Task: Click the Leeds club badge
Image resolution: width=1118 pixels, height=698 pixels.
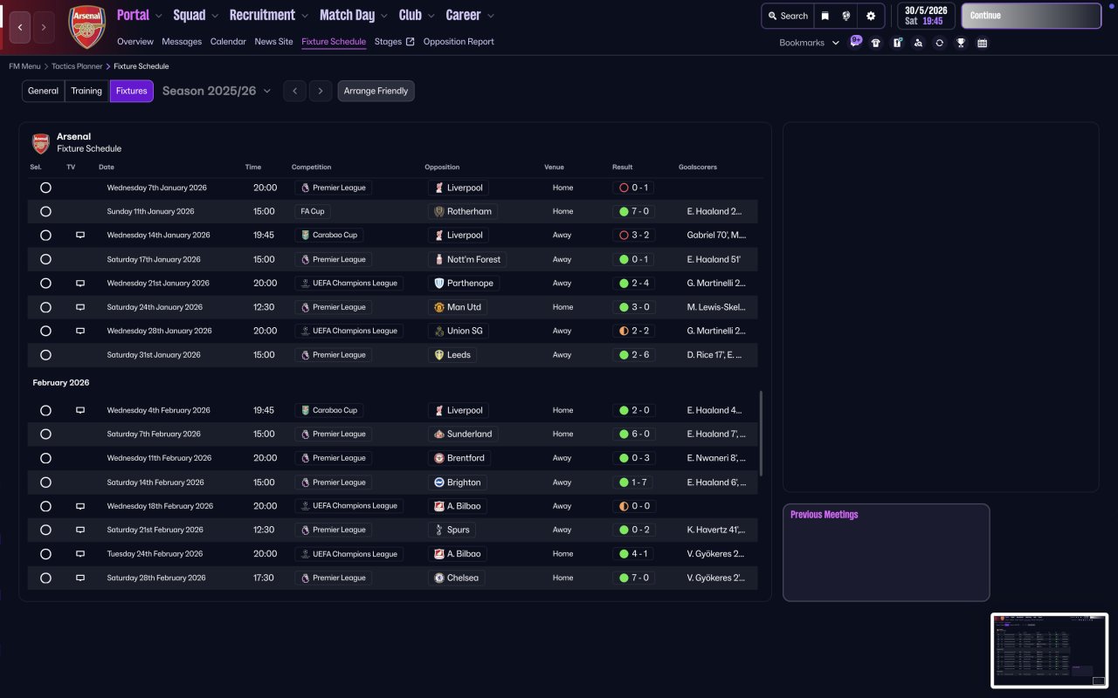Action: (438, 355)
